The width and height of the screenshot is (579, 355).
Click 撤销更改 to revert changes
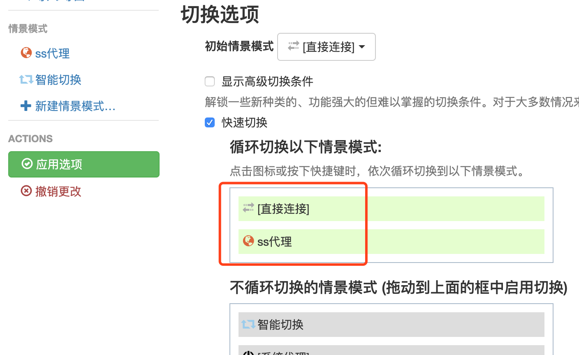(x=58, y=191)
